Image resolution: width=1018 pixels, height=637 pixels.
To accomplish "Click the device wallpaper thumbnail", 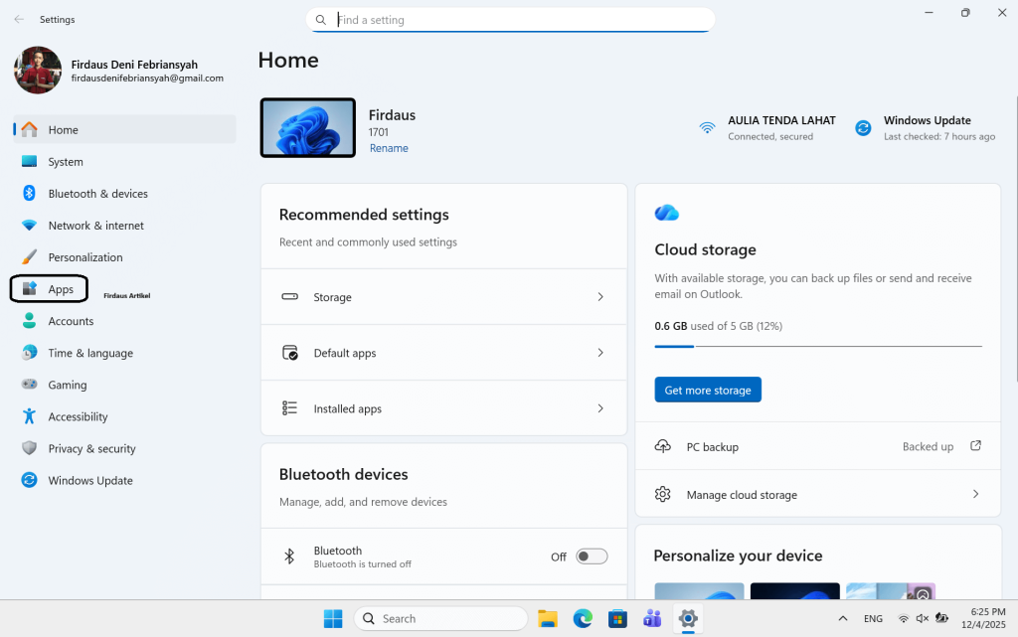I will pyautogui.click(x=308, y=128).
